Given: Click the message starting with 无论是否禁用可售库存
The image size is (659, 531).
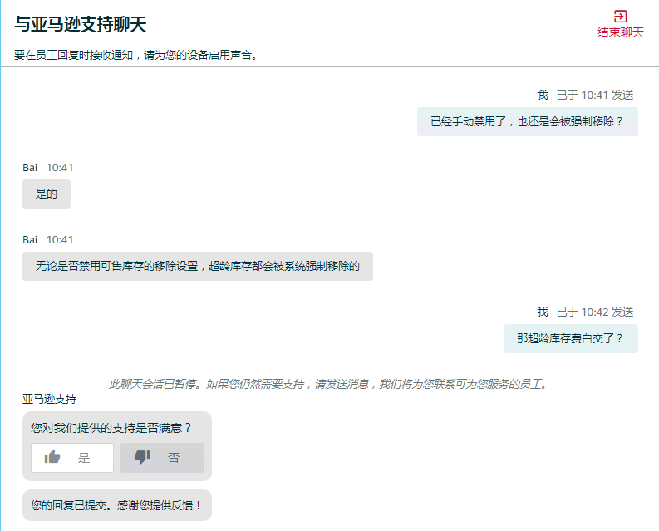Looking at the screenshot, I should click(x=198, y=266).
